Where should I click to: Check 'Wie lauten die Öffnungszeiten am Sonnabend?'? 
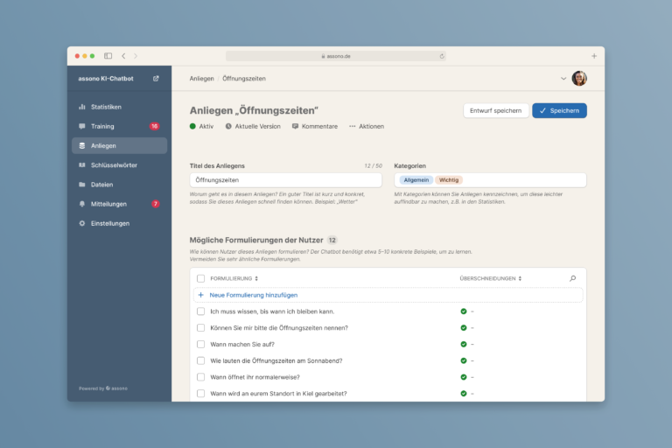[200, 360]
